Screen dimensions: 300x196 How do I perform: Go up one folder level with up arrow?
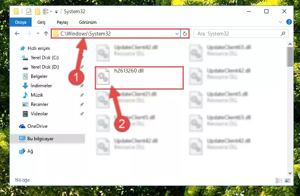point(46,34)
